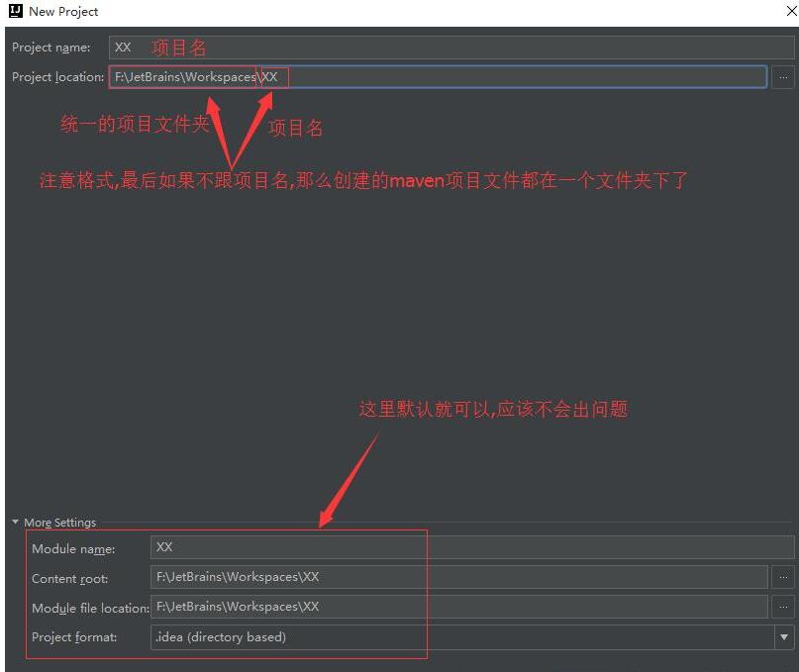Click the "Project format:" label
Screen dimensions: 799x672
pyautogui.click(x=74, y=637)
